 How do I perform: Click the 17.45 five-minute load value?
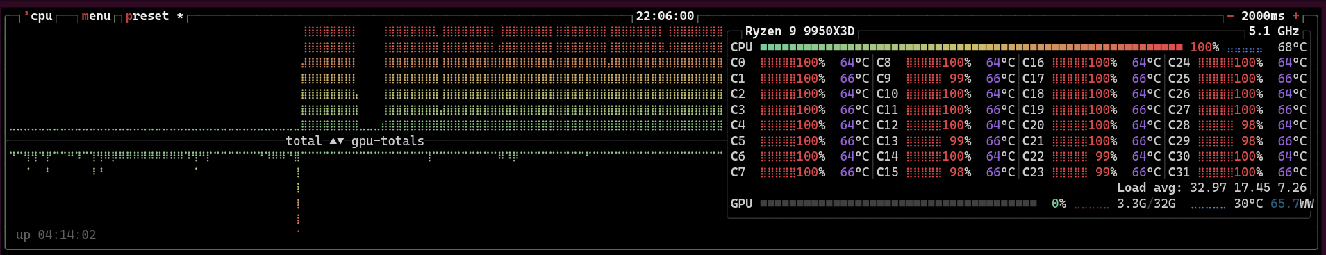(1252, 188)
